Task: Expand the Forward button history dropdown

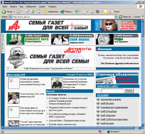Action: pos(23,12)
